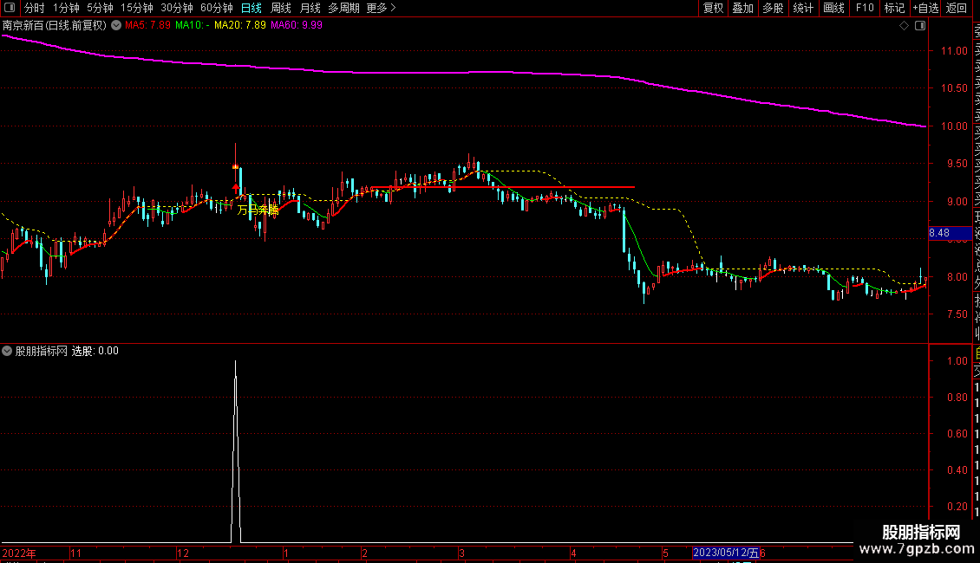Image resolution: width=980 pixels, height=563 pixels.
Task: Click the 南京新百 stock title
Action: (x=55, y=26)
